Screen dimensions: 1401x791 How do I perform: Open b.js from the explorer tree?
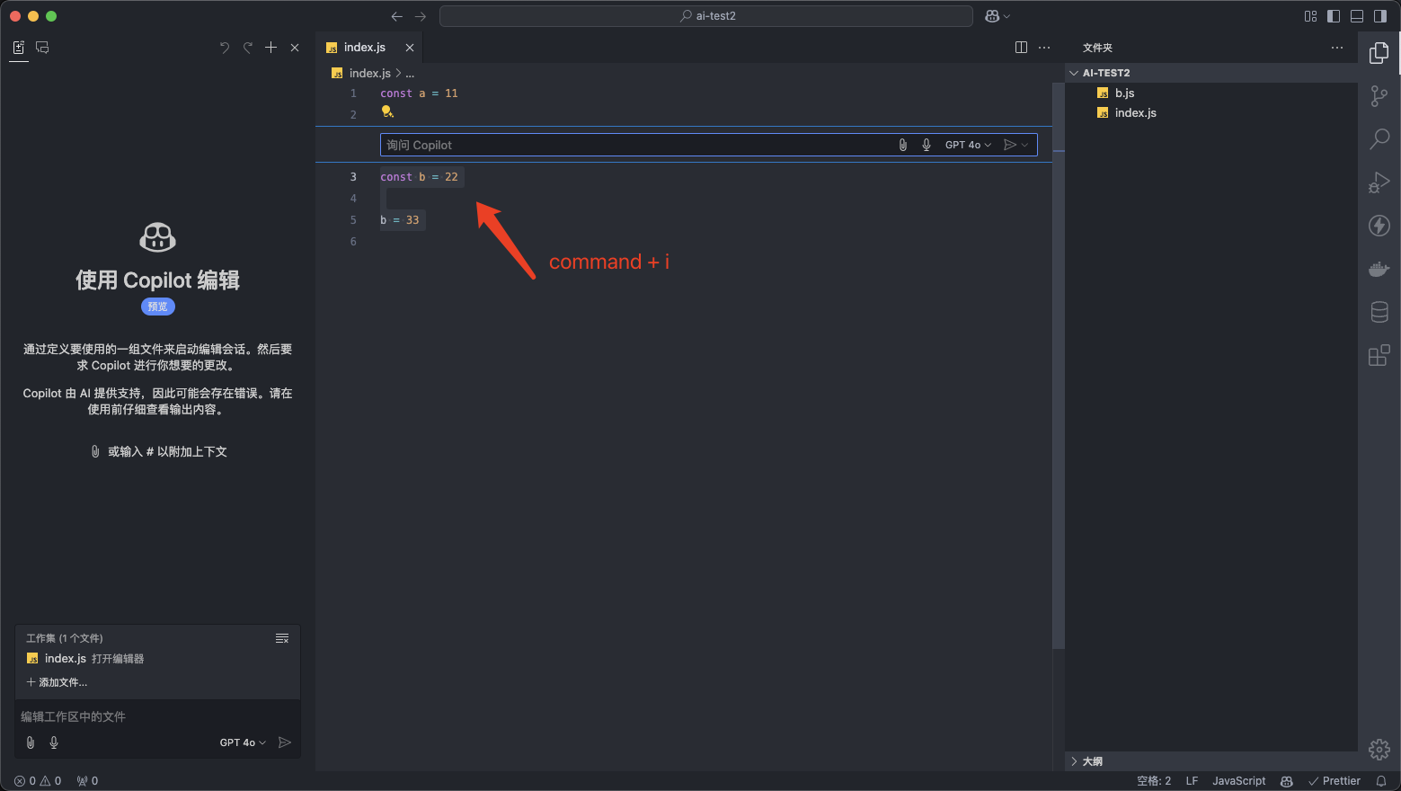[1211, 93]
